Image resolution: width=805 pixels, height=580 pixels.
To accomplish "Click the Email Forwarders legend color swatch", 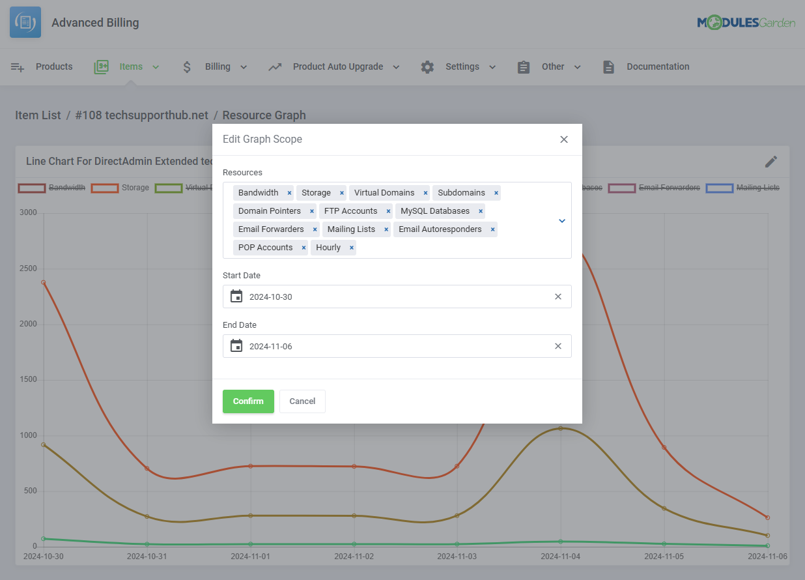I will 621,188.
